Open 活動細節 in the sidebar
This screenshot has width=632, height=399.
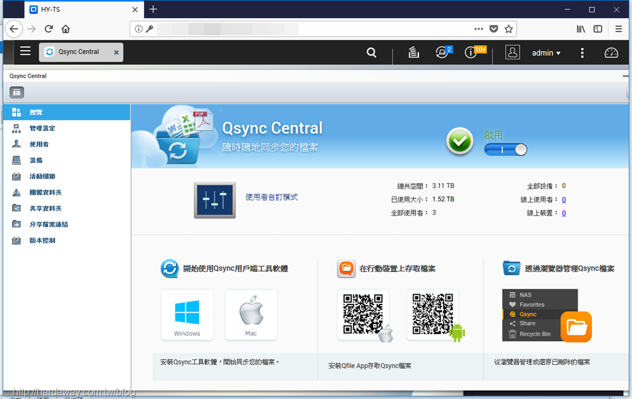pyautogui.click(x=67, y=176)
